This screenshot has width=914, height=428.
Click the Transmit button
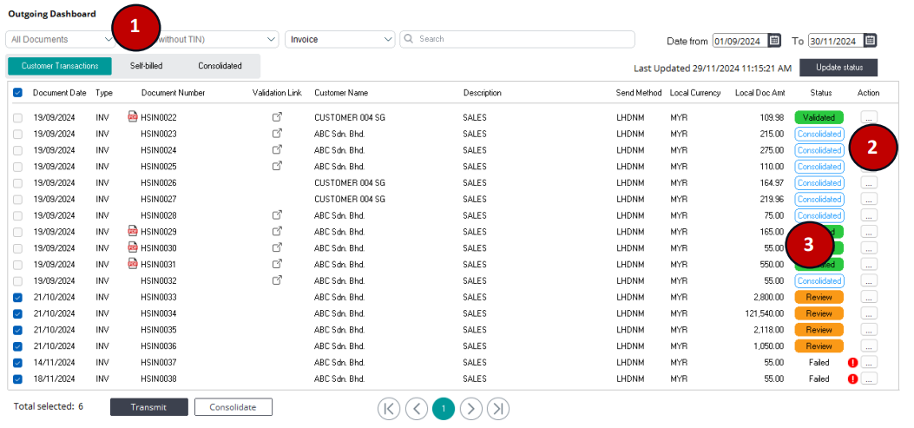pyautogui.click(x=148, y=406)
